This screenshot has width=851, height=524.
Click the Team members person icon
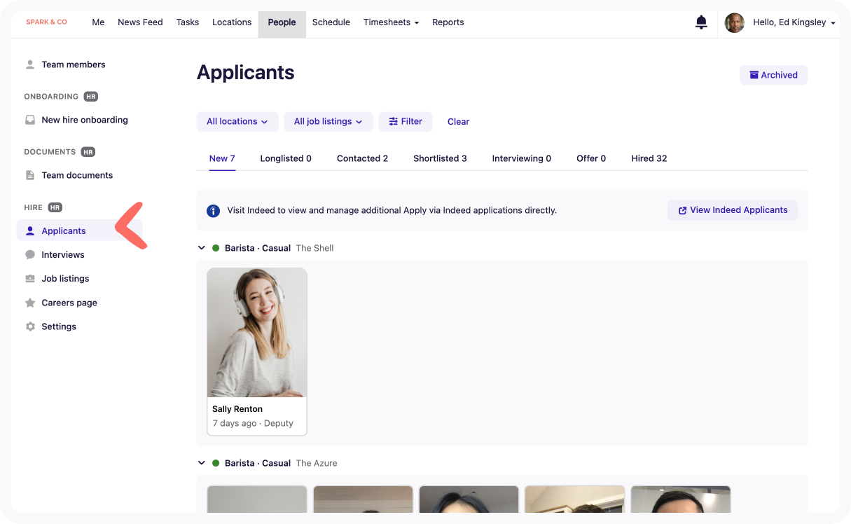click(30, 64)
